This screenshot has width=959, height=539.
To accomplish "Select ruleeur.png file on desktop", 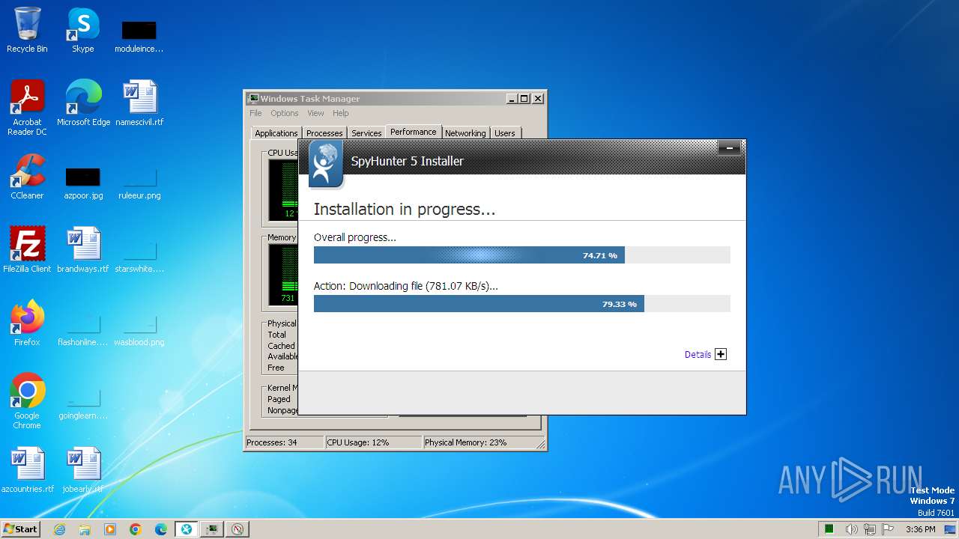I will pos(139,183).
